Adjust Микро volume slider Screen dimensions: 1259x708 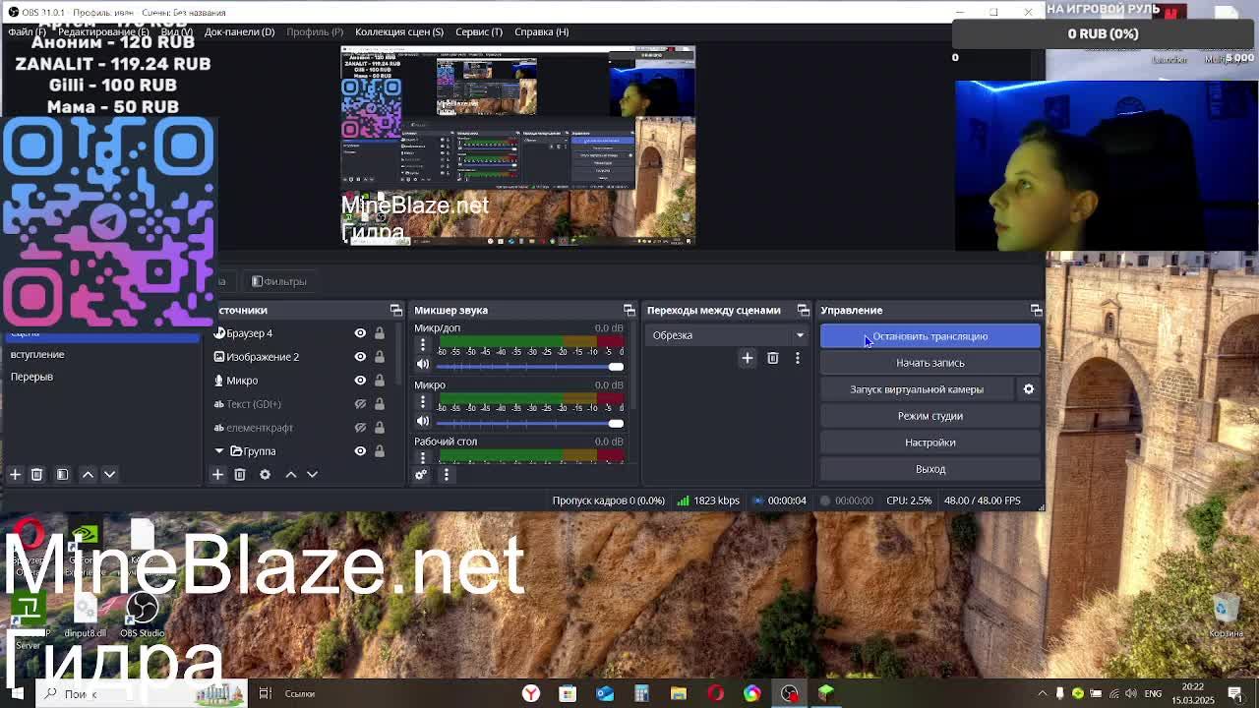531,424
